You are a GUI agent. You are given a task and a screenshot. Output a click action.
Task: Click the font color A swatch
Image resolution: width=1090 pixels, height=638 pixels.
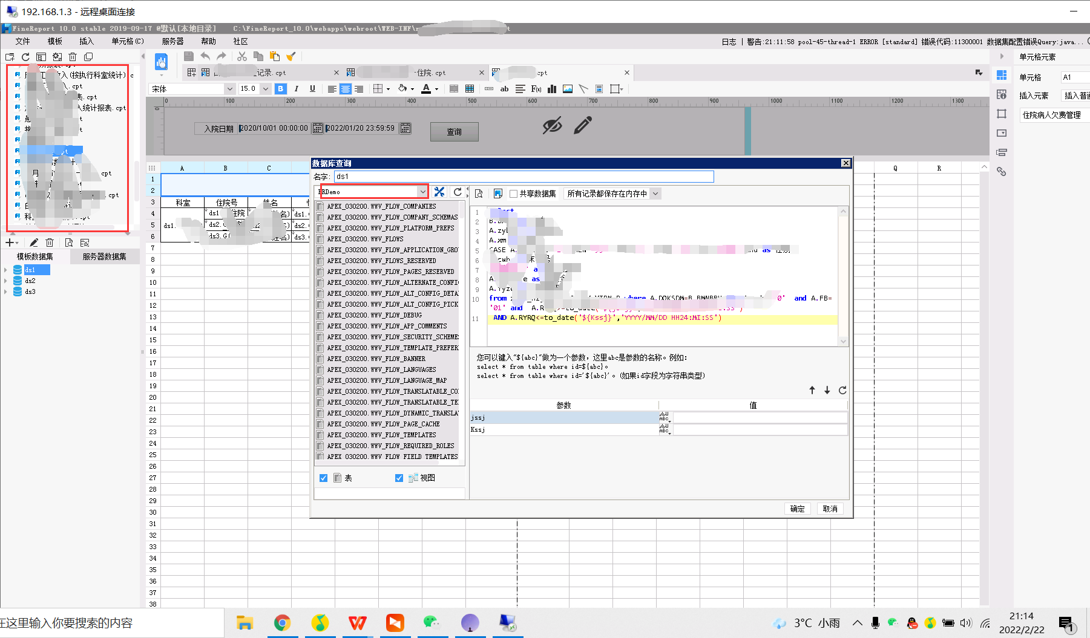point(426,89)
